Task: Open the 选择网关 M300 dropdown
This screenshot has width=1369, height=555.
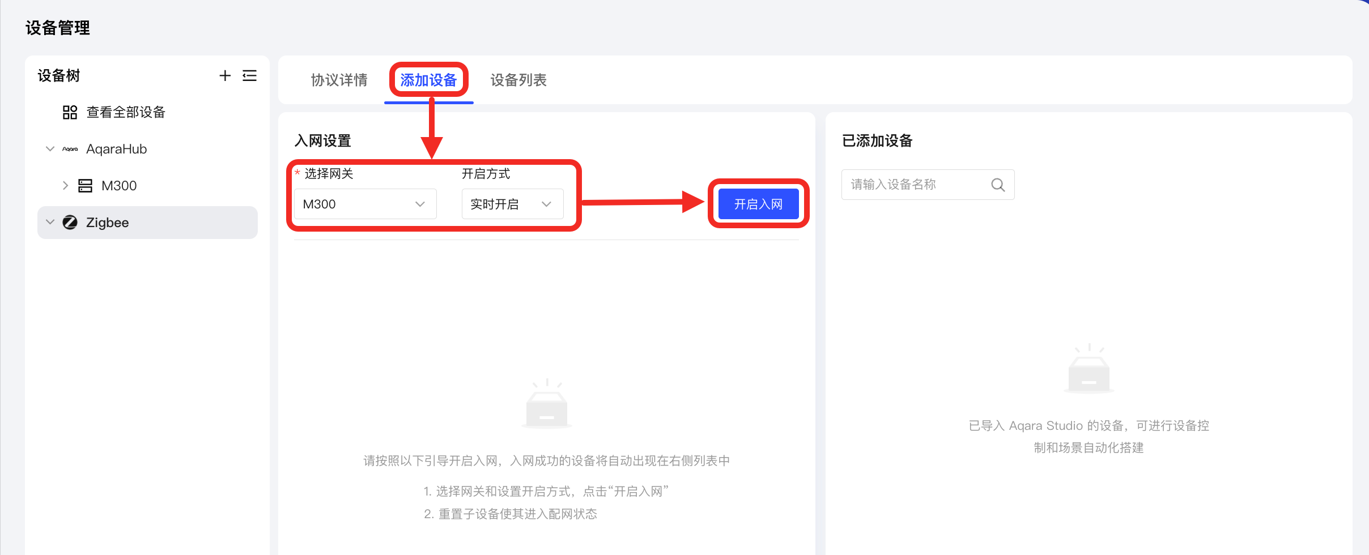Action: point(365,204)
